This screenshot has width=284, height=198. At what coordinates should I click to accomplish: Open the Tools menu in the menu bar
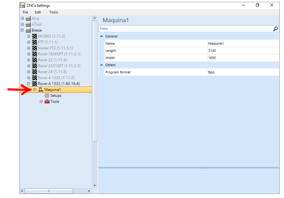point(53,12)
